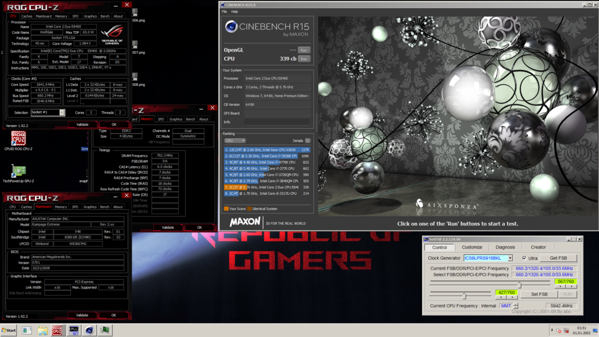The image size is (599, 337).
Task: Select ranking row Intel Core i7-3720QM
Action: [x=267, y=174]
